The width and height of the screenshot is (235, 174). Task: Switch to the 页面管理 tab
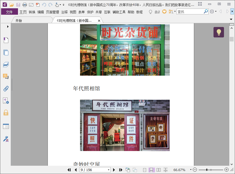tap(52, 12)
